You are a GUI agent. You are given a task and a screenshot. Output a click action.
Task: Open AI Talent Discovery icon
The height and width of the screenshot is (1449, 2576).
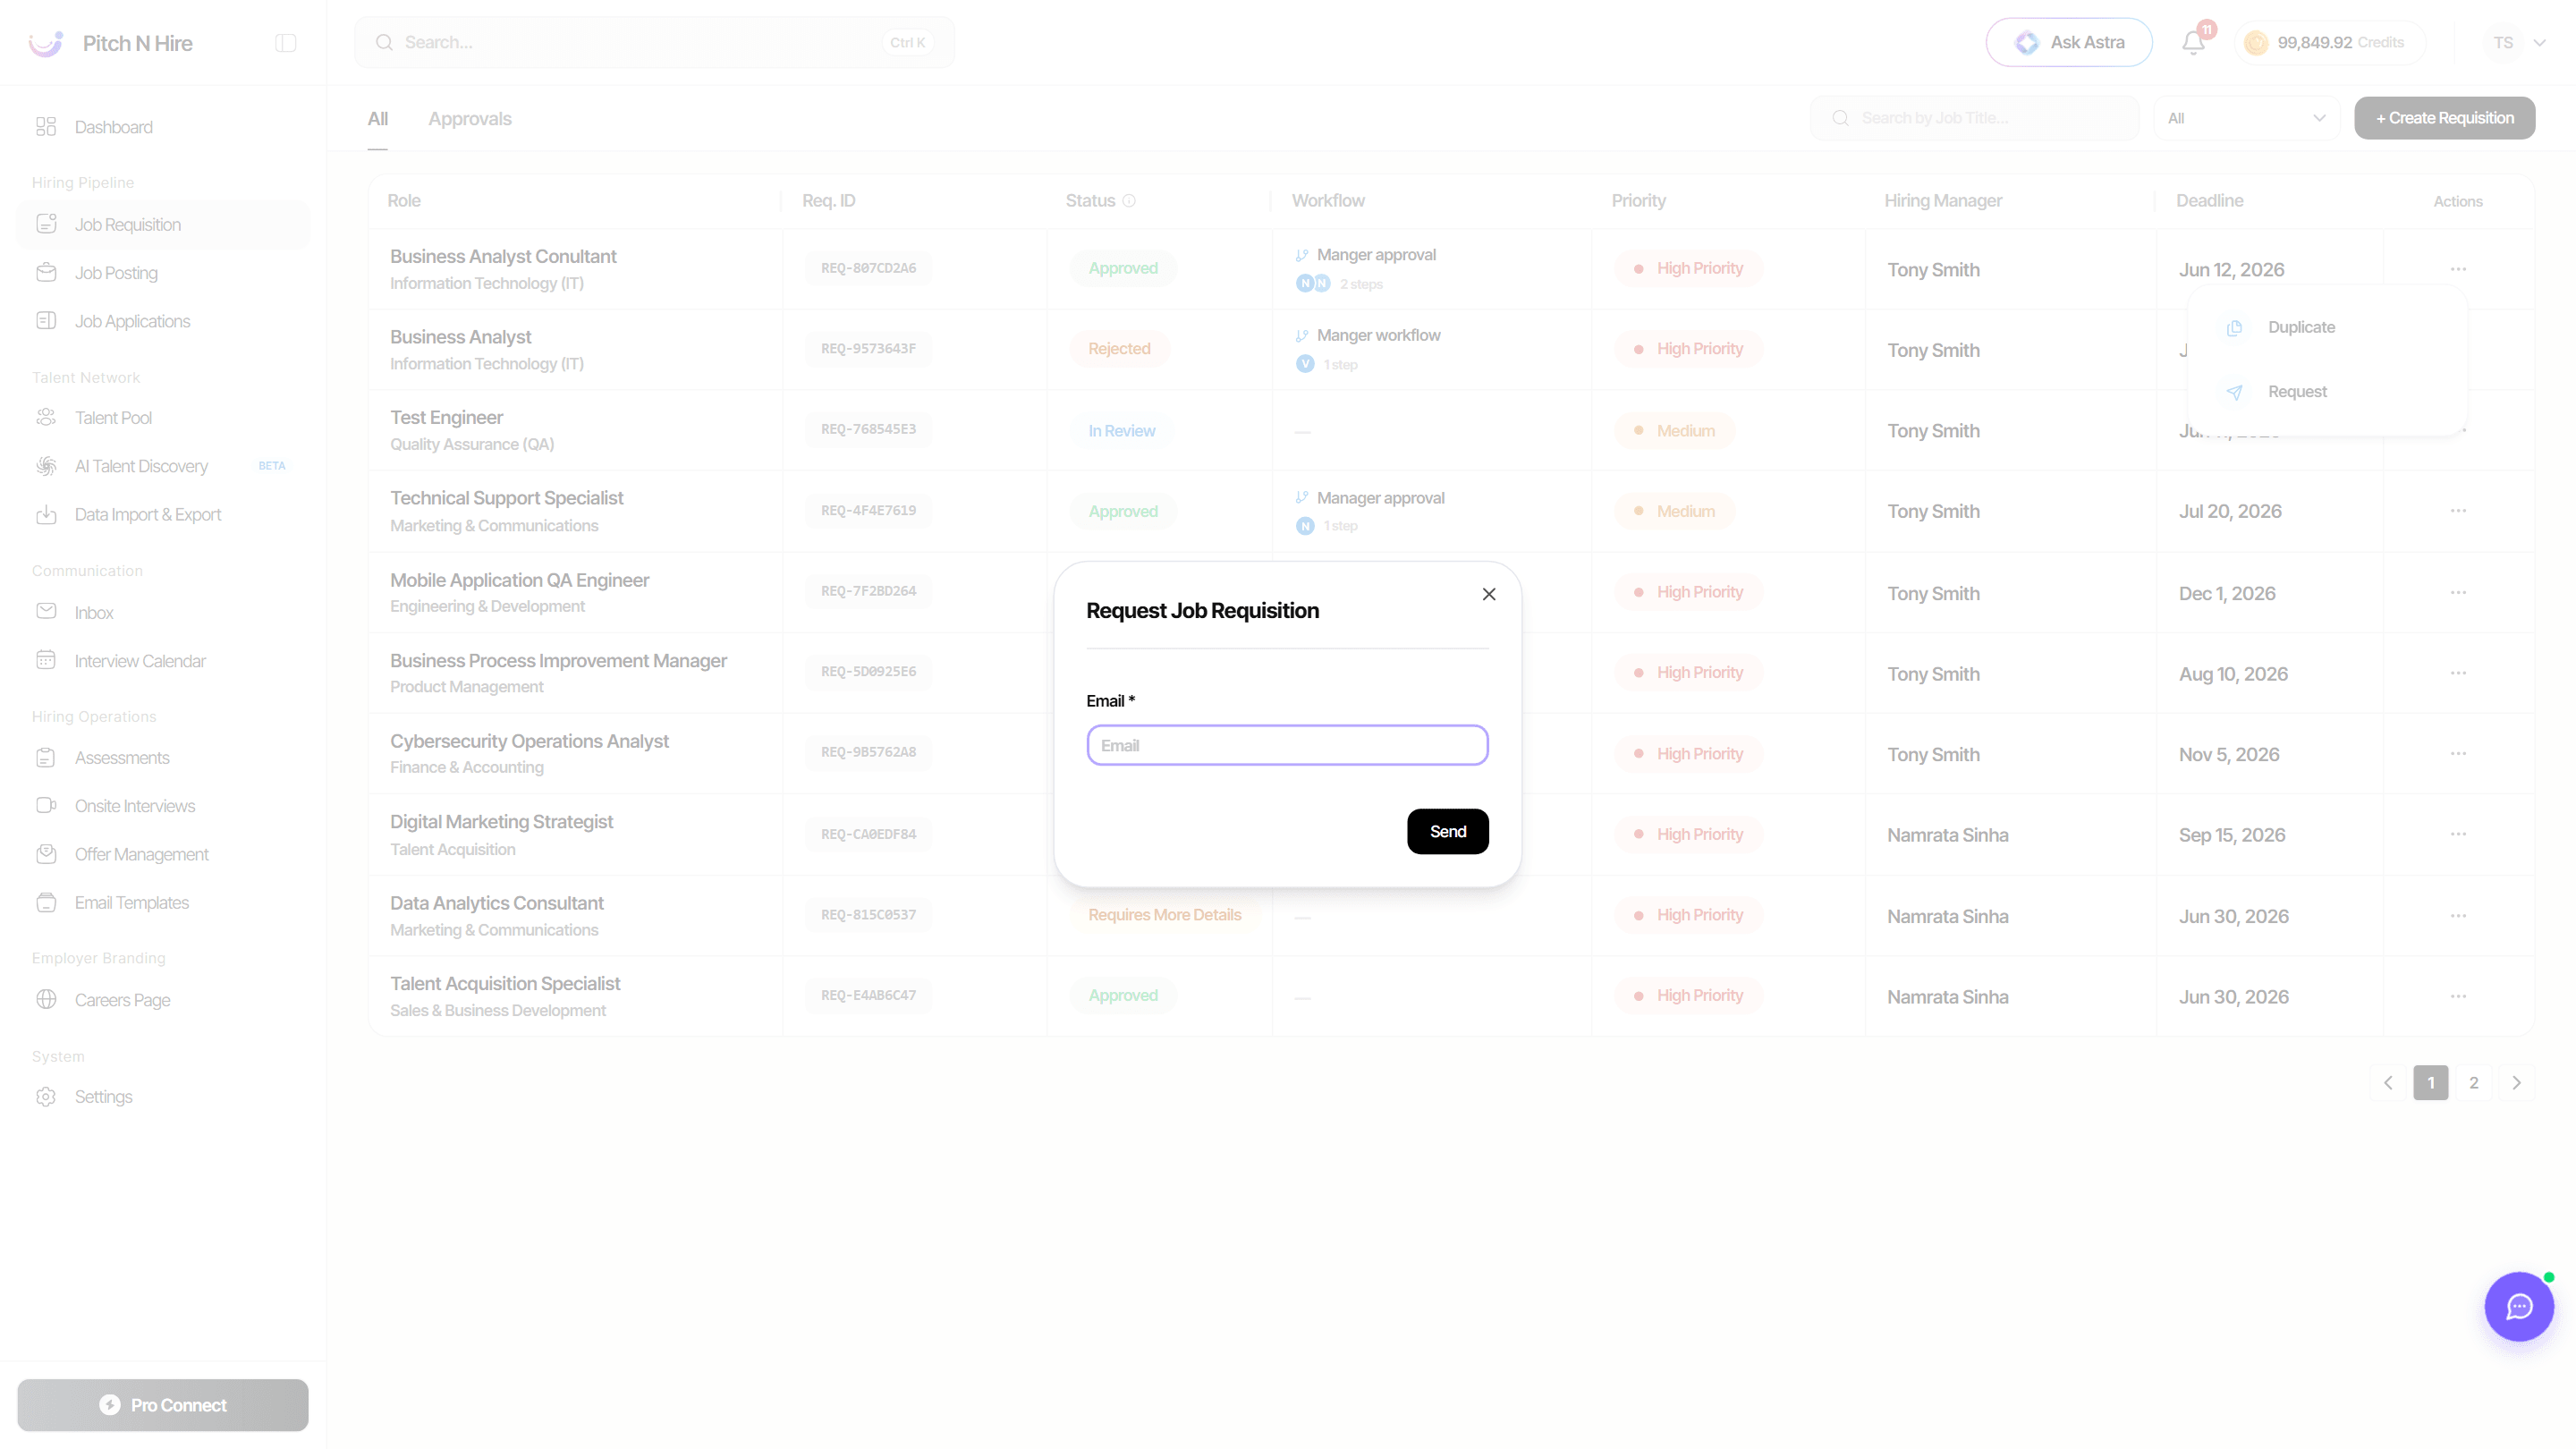coord(46,465)
